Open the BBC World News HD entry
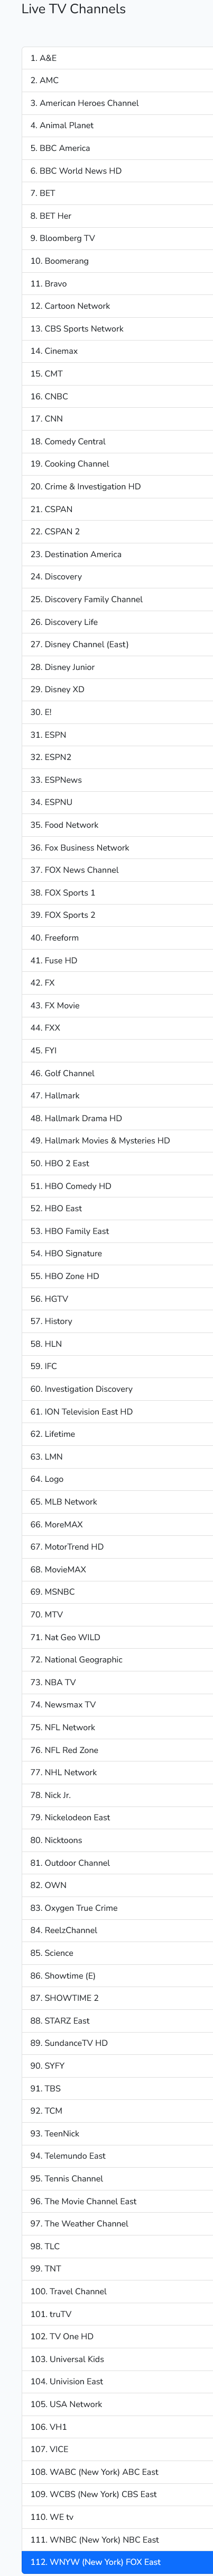Screen dimensions: 213x2576 117,171
